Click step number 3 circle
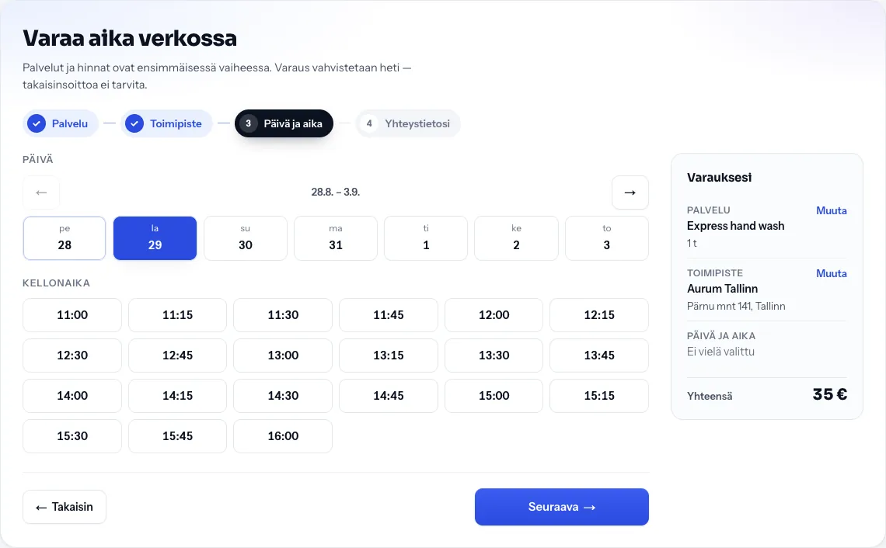 point(248,123)
